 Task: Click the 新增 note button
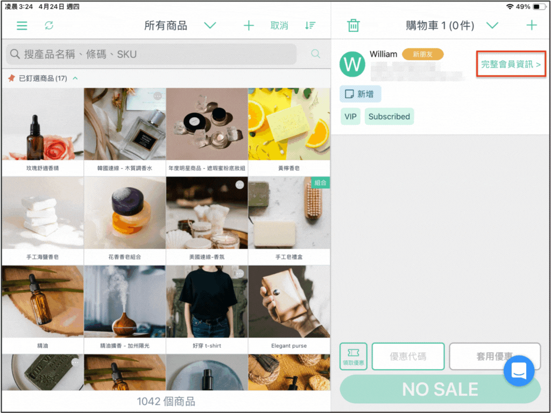pos(360,94)
